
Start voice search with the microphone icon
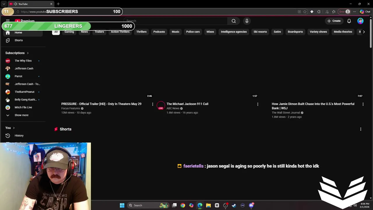tap(247, 21)
